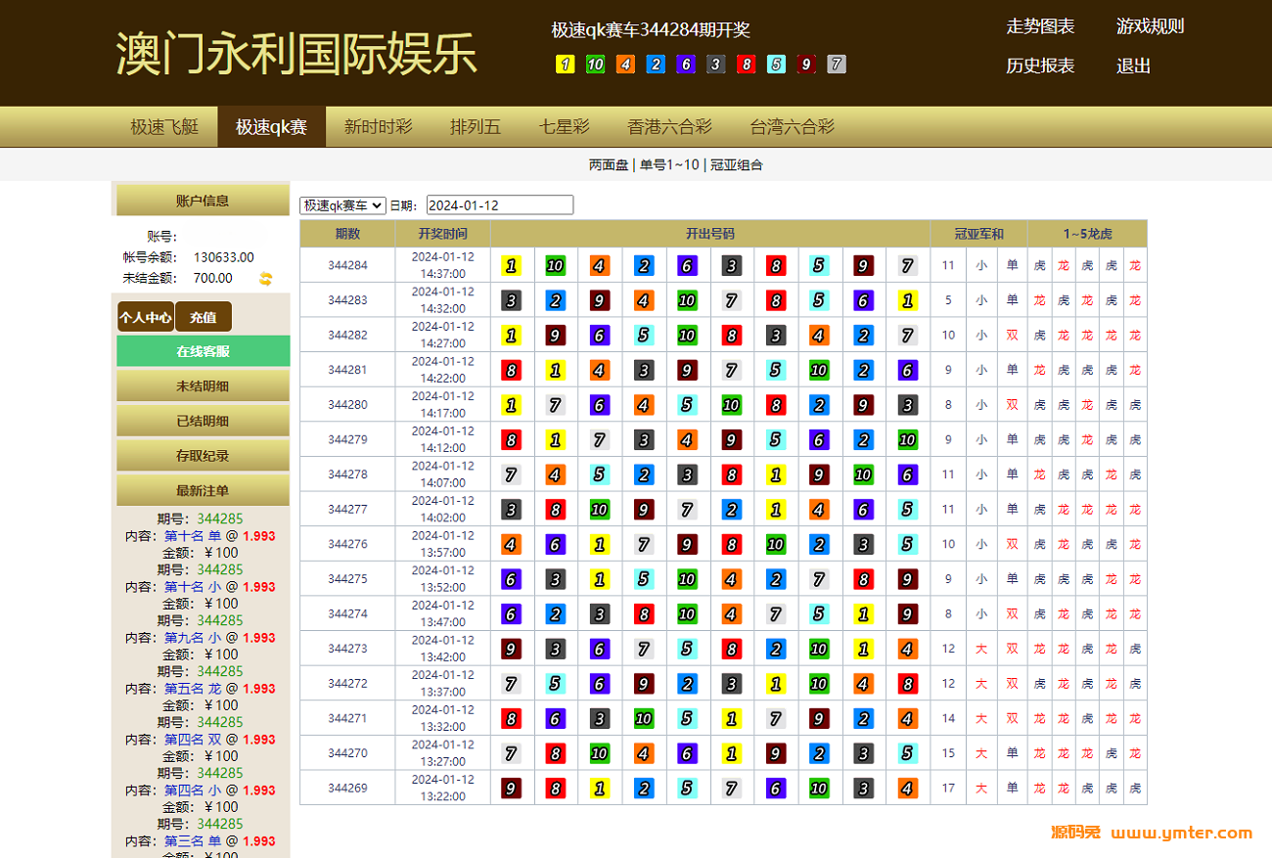
Task: Click orange ball 4 in header draw result
Action: tap(626, 65)
